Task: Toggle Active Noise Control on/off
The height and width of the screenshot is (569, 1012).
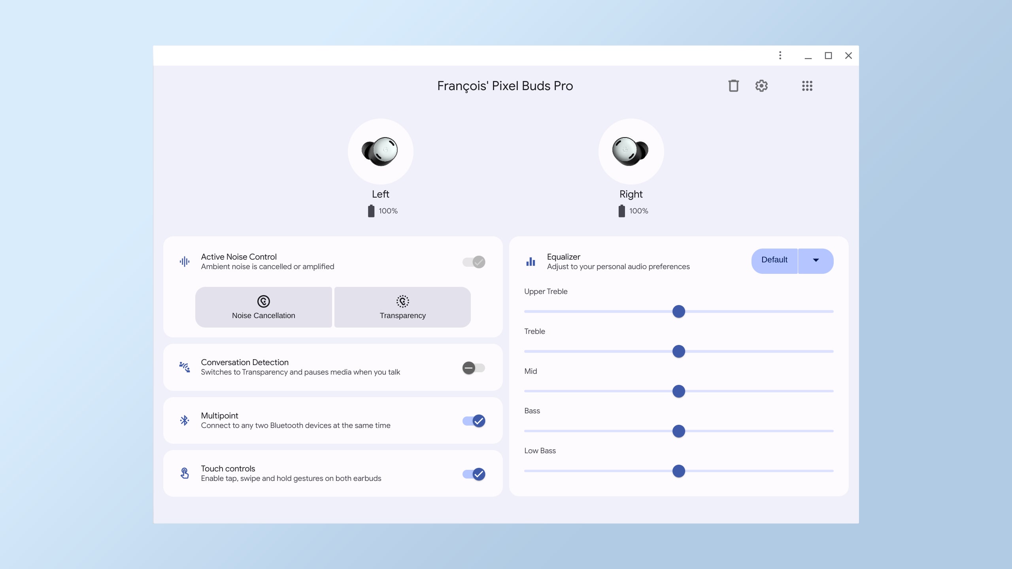Action: (x=473, y=262)
